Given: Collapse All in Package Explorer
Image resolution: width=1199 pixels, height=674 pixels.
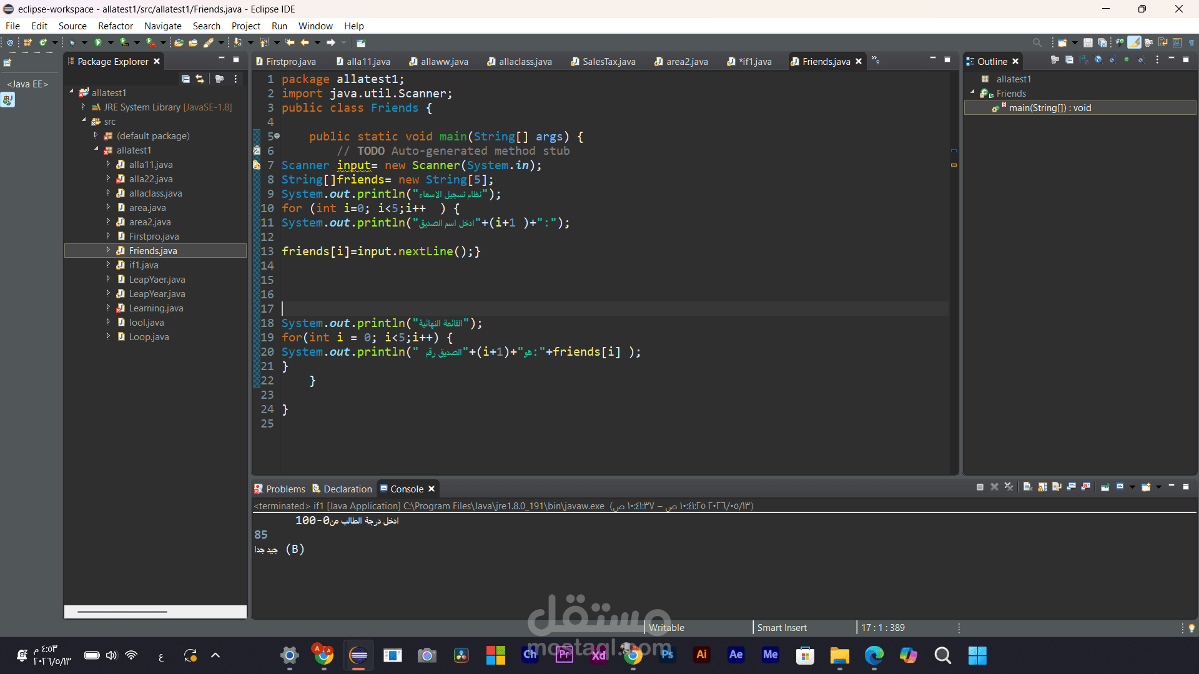Looking at the screenshot, I should [185, 79].
